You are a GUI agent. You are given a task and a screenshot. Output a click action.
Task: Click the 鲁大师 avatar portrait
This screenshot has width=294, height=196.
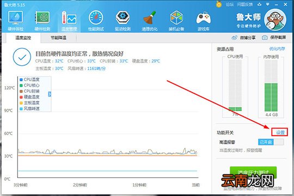[x=275, y=20]
